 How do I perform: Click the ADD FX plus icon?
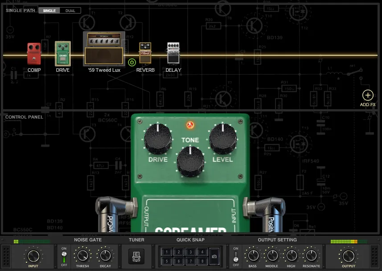pos(368,95)
